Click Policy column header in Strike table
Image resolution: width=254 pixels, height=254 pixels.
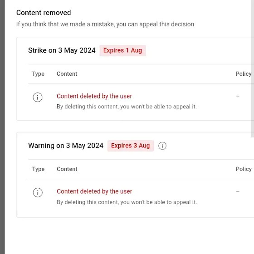pos(244,74)
